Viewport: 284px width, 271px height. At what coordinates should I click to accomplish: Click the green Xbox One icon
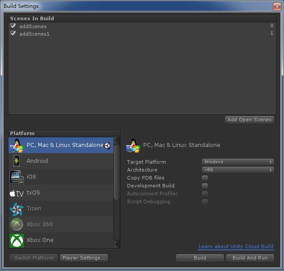pos(17,241)
